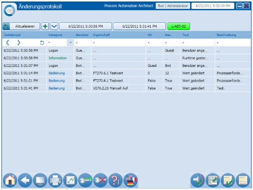Image resolution: width=253 pixels, height=190 pixels.
Task: Open start time 6/22/2011 5:30:58 PM button
Action: coord(85,26)
